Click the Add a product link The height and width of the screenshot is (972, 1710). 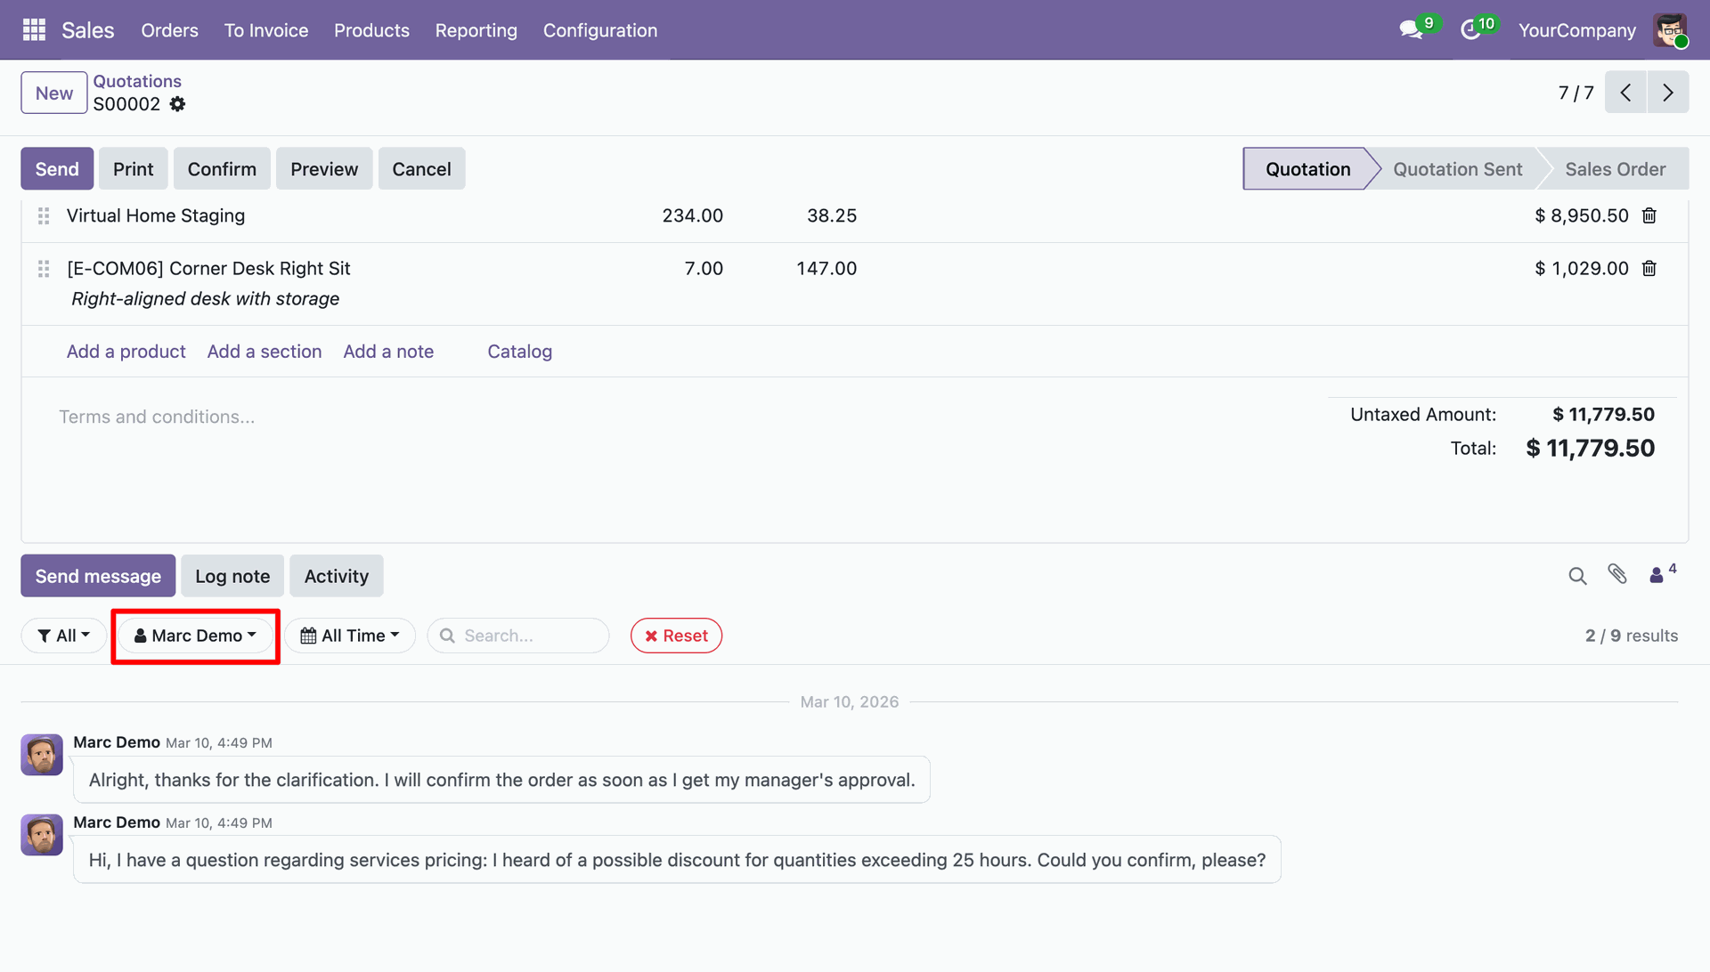point(126,352)
